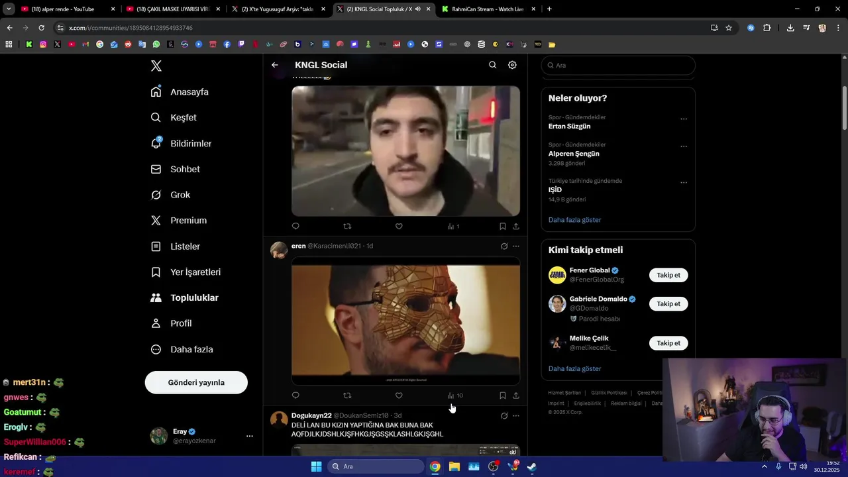Open eren's golden mask video
Screen dimensions: 848x477
(x=405, y=321)
